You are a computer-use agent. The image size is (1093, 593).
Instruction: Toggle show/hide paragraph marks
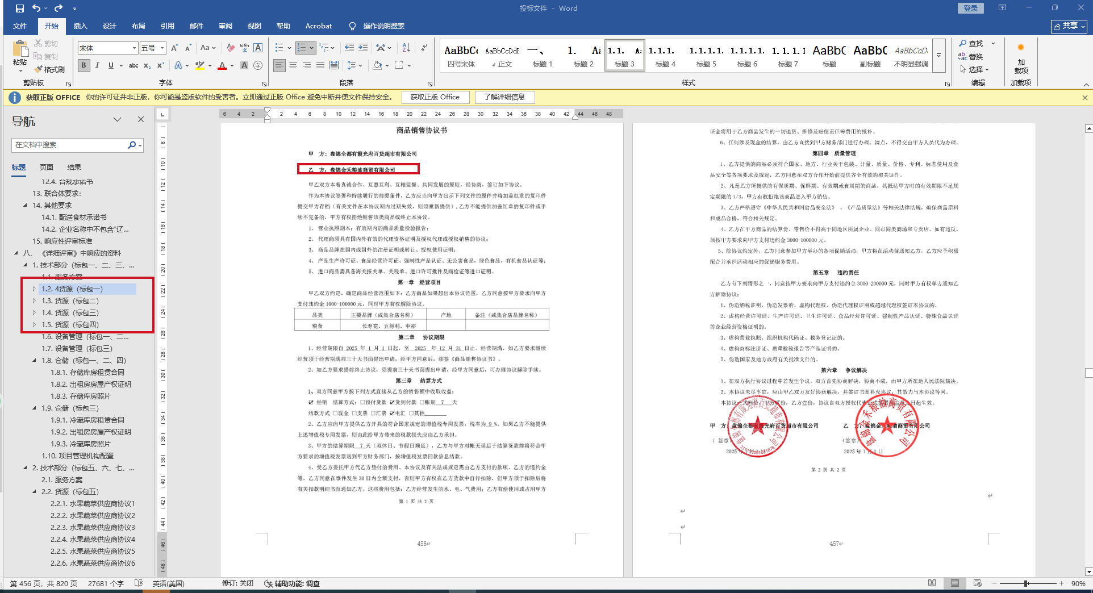424,48
